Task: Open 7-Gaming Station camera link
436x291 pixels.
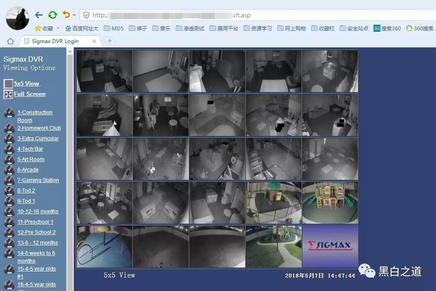Action: coord(38,180)
